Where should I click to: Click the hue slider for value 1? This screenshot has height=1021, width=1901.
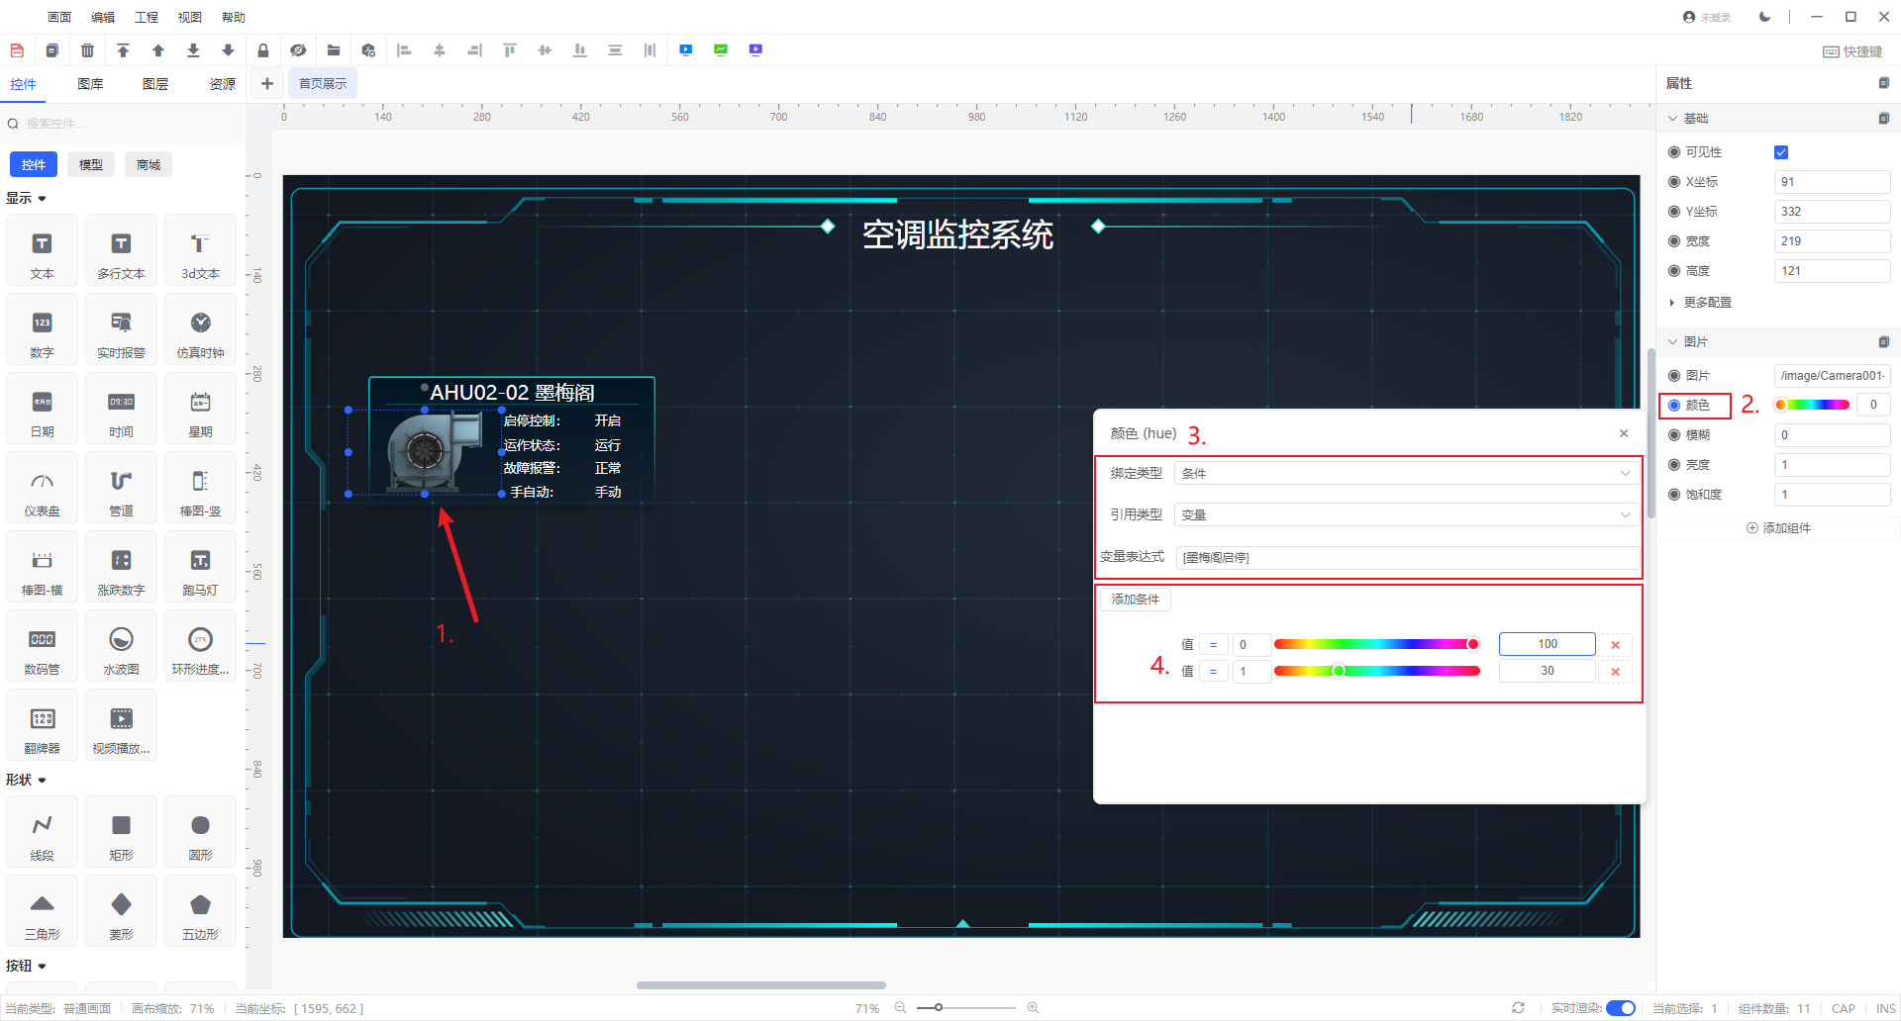point(1376,671)
